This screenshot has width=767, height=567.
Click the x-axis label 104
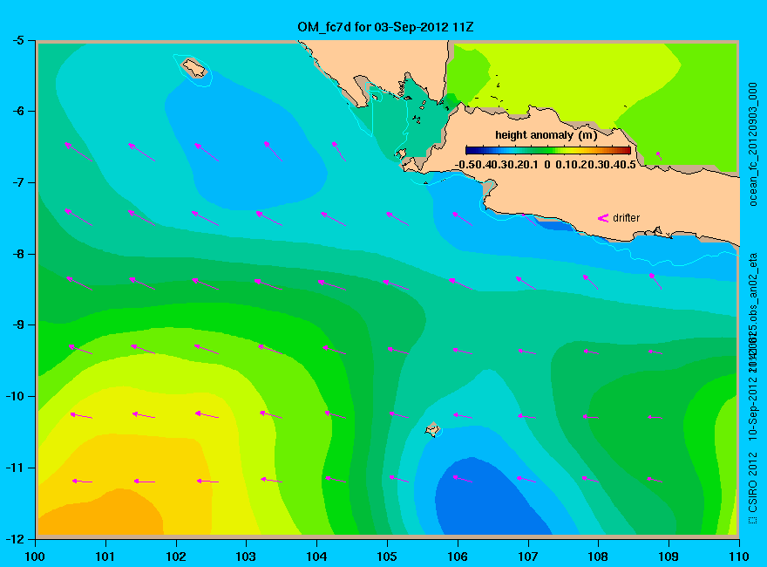[316, 557]
